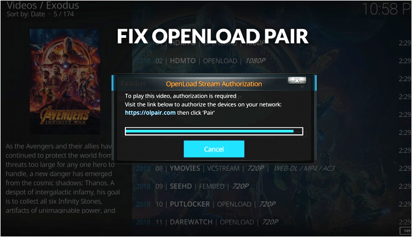Click the movie plot description text
412x237 pixels.
point(62,178)
